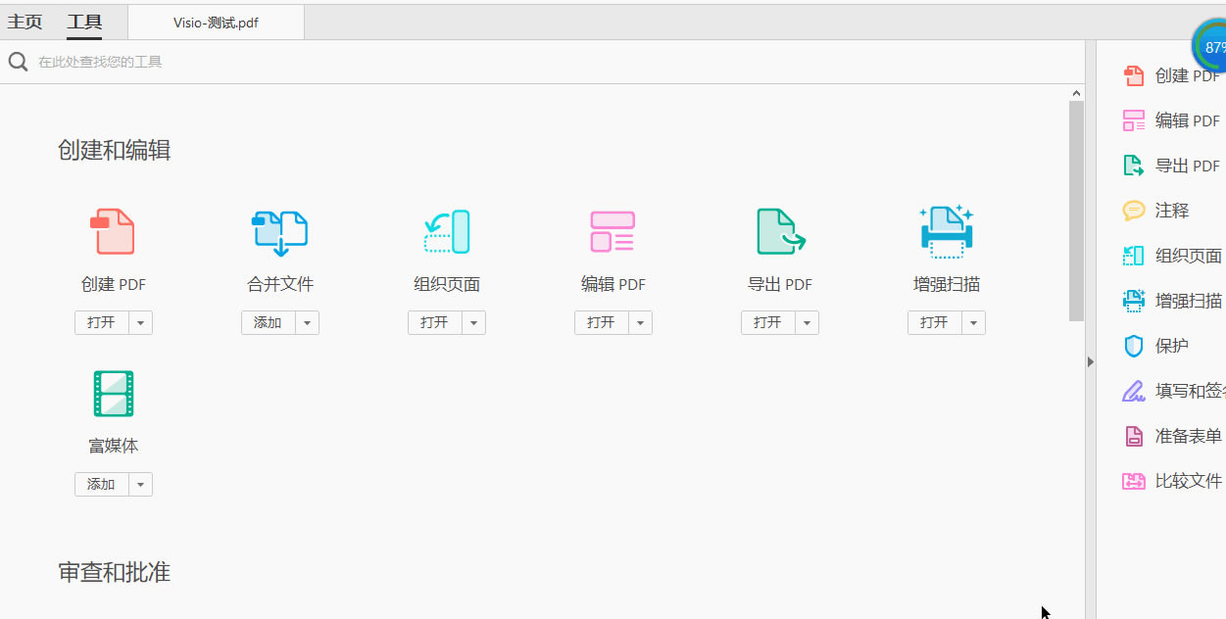Open the 组织页面 tool icon in main panel
This screenshot has height=619, width=1226.
click(x=447, y=232)
